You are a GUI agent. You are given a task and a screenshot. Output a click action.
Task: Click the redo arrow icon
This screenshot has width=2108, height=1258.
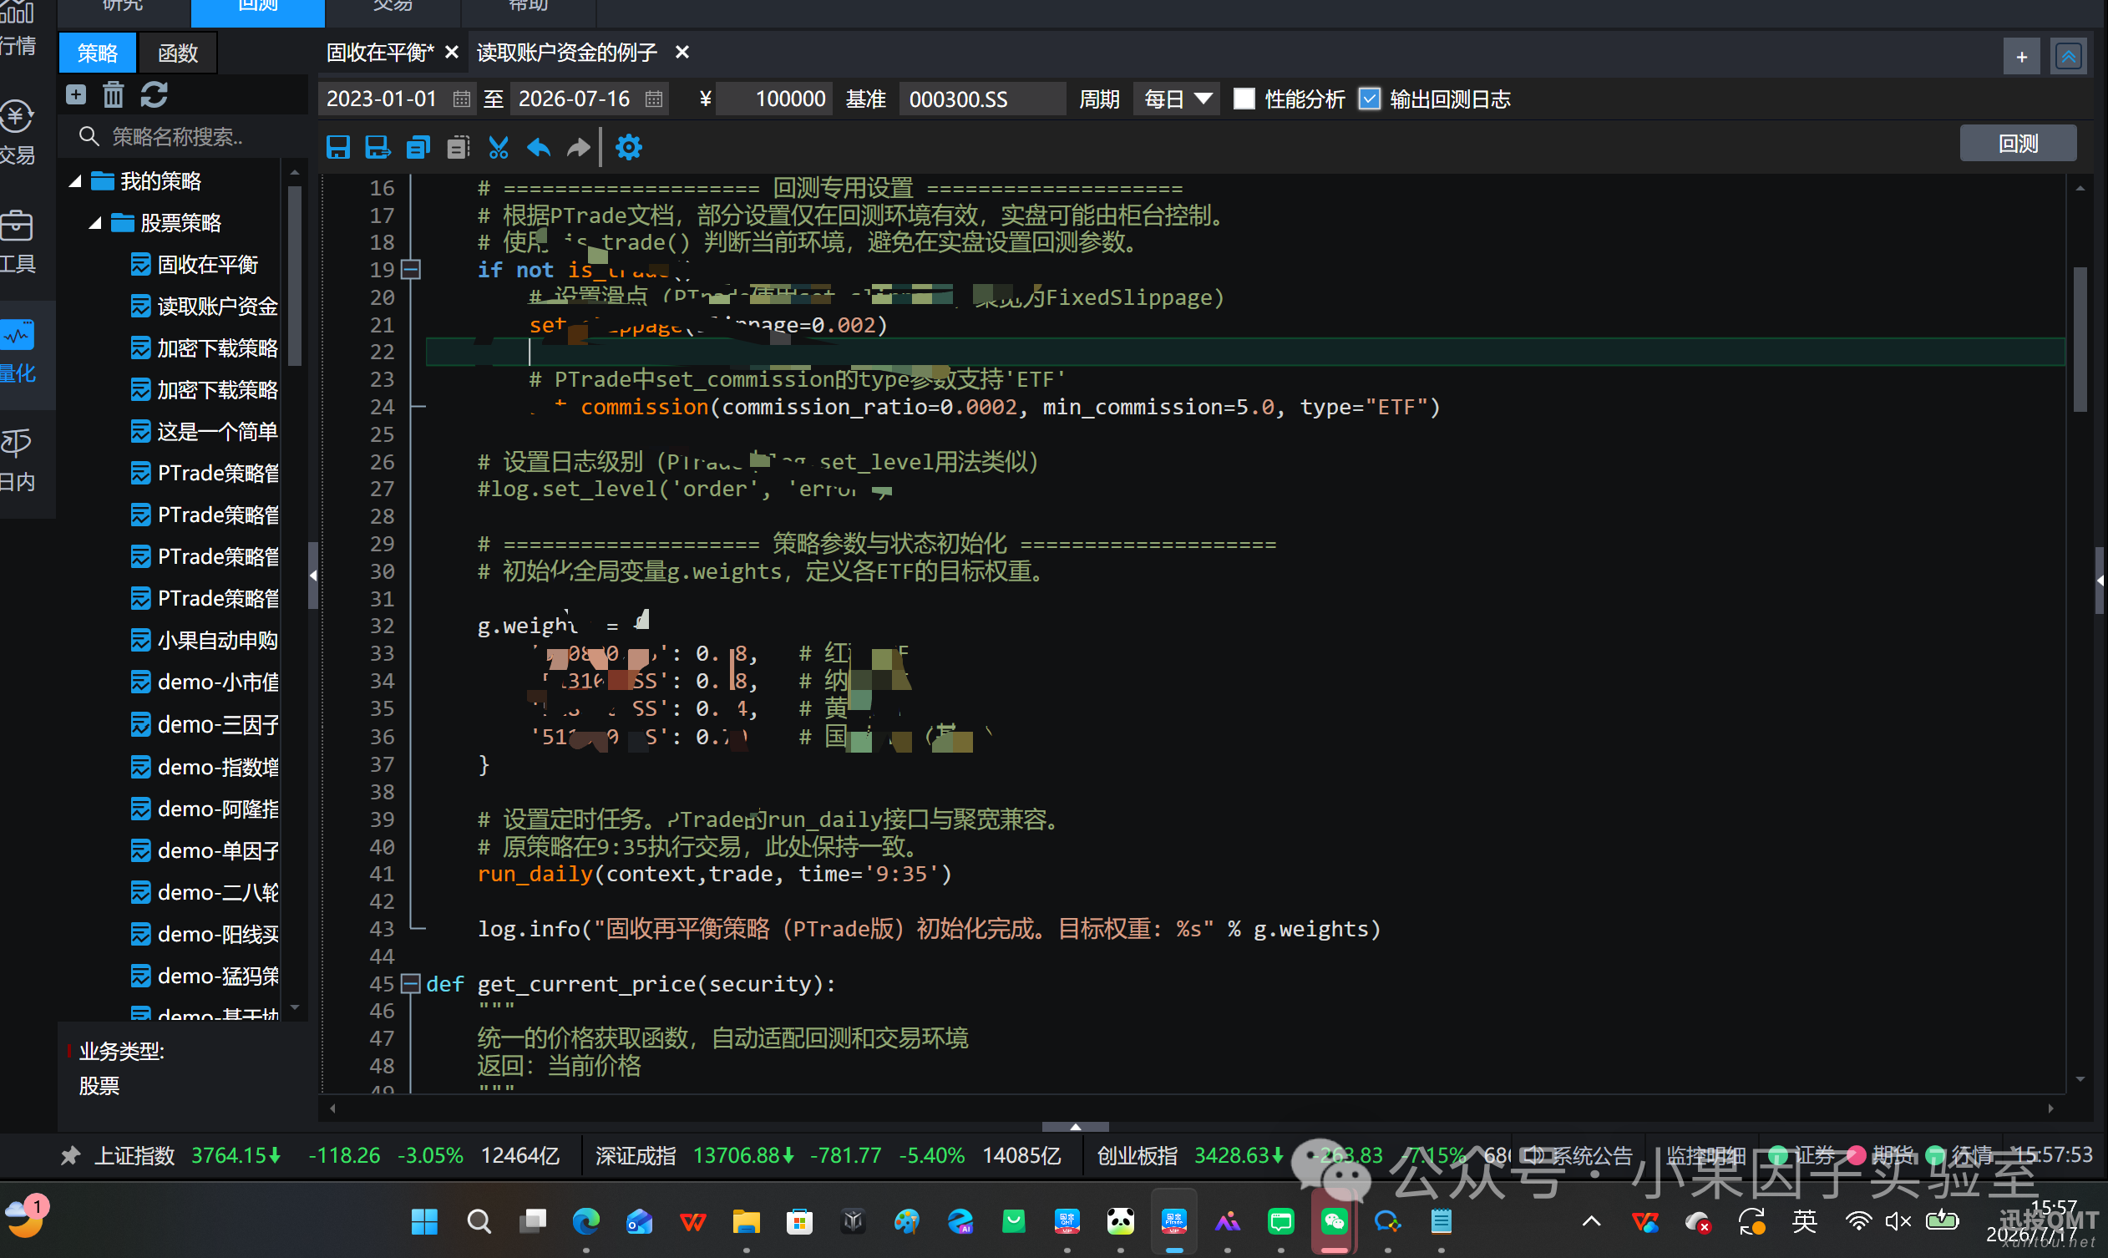tap(578, 148)
